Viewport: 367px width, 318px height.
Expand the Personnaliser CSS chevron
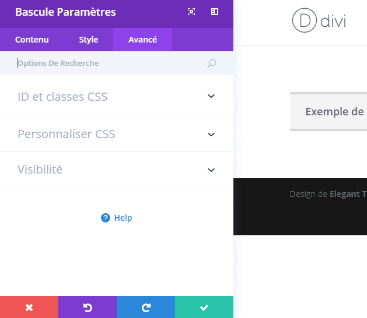[211, 134]
